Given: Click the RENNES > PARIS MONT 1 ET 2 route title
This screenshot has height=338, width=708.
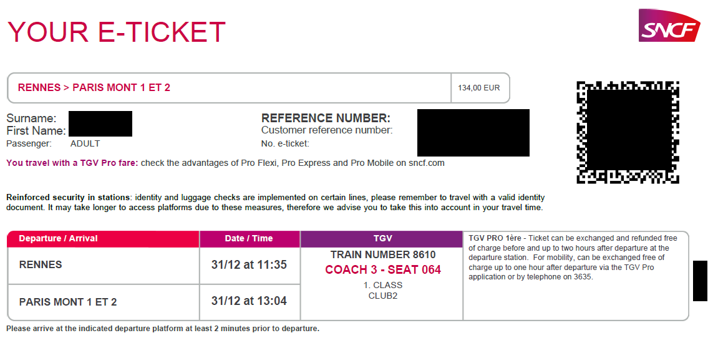Looking at the screenshot, I should (94, 87).
